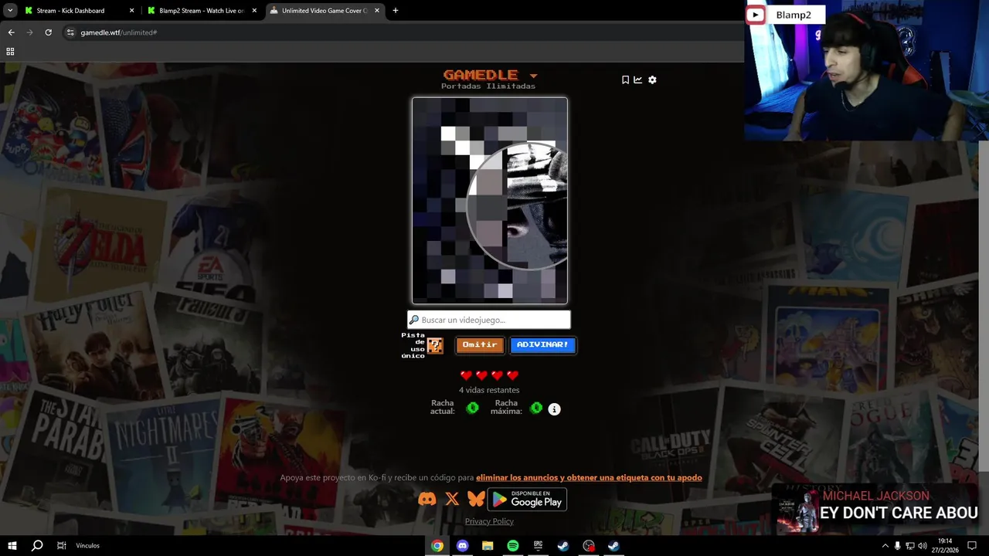Open Chrome from the taskbar
989x556 pixels.
(x=437, y=546)
